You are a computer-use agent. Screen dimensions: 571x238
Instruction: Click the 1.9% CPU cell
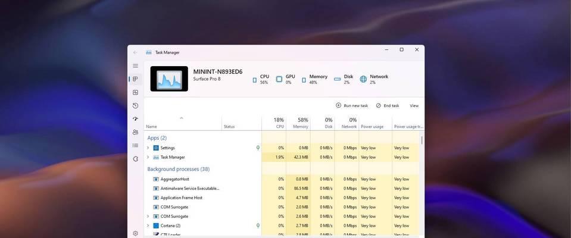pos(274,157)
